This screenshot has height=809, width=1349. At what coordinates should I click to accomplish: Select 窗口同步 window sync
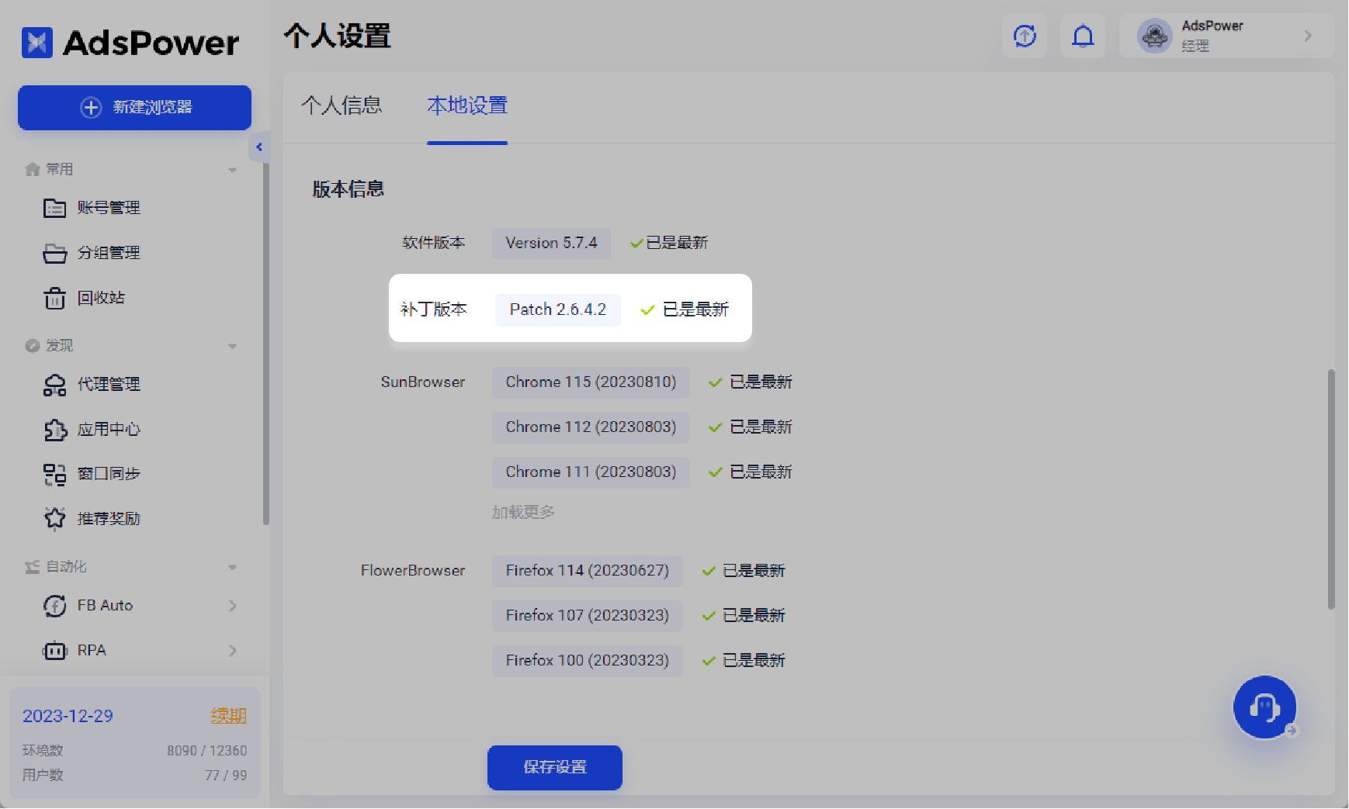coord(107,473)
